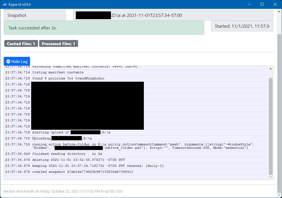
Task: Click the minimize icon in the title bar
Action: 249,4
